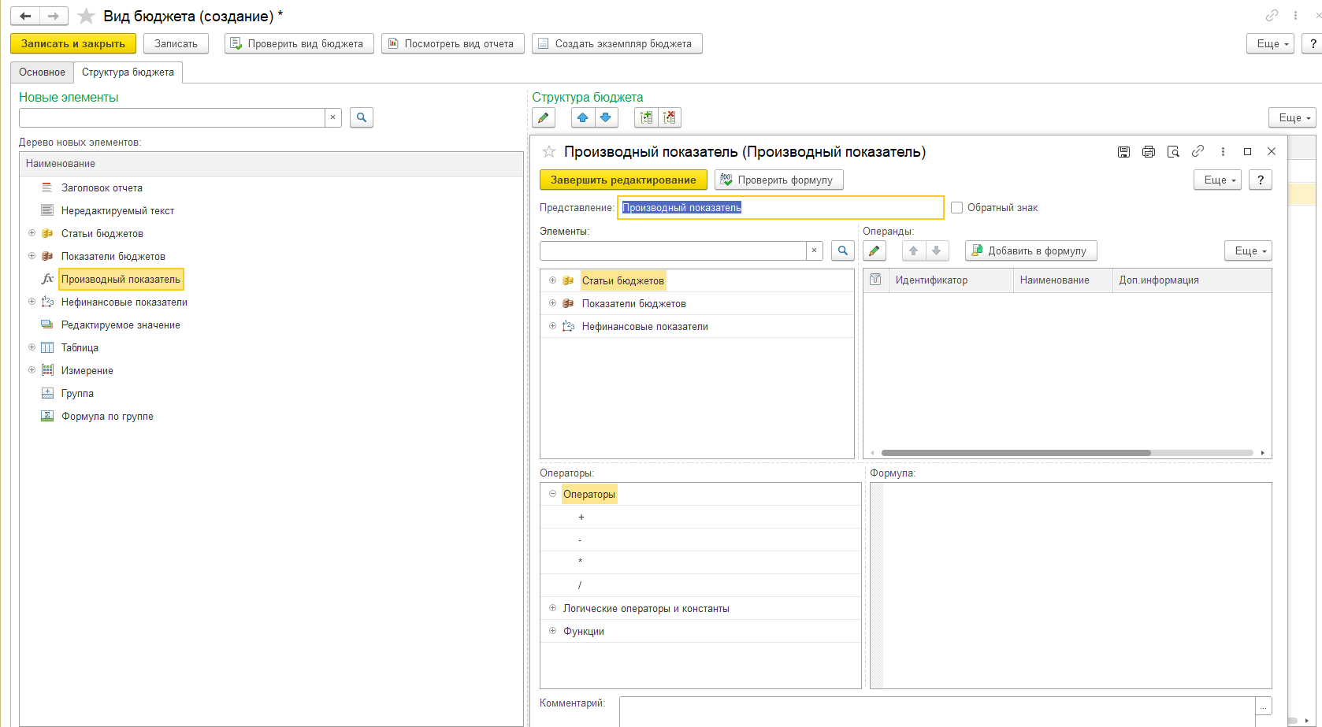Open the Еще dropdown in Операнды panel
This screenshot has width=1322, height=727.
[x=1248, y=251]
